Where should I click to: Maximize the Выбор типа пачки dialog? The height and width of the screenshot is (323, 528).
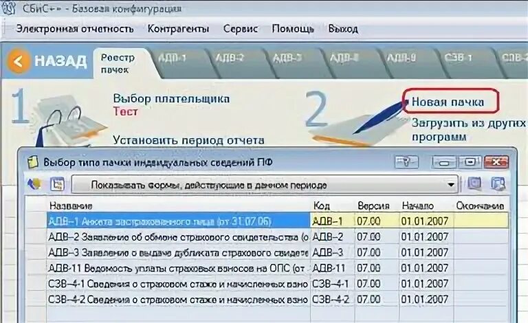pos(470,162)
